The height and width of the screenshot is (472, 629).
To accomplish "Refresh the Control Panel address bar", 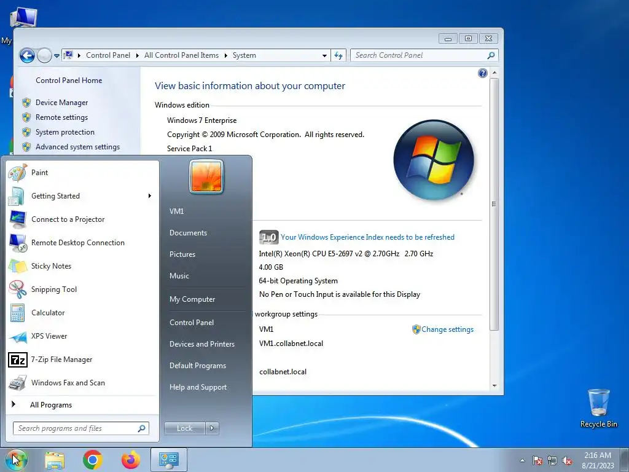I will pyautogui.click(x=338, y=55).
